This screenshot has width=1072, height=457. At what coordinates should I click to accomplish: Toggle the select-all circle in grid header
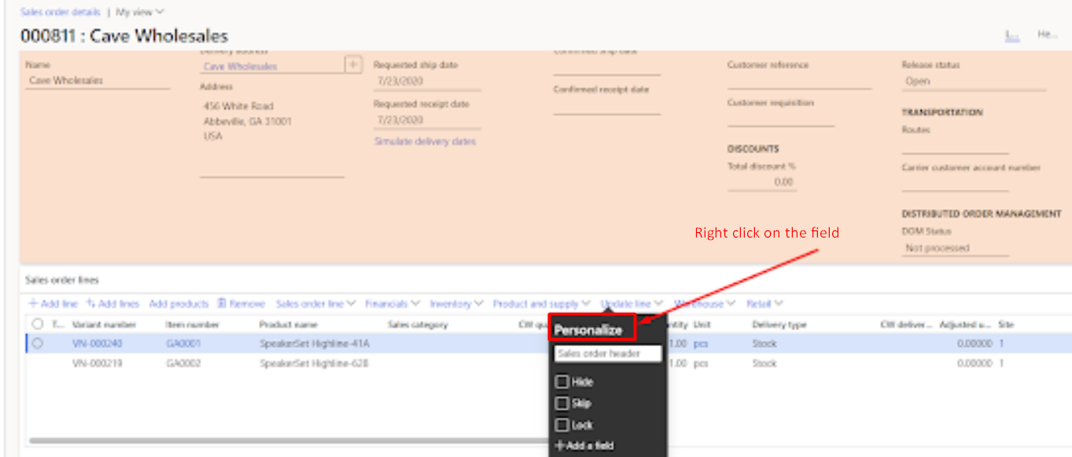[x=37, y=324]
